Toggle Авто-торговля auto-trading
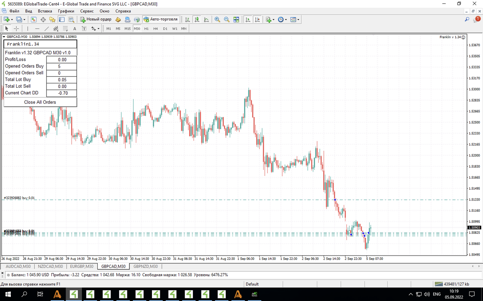Viewport: 483px width, 301px height. (x=161, y=19)
